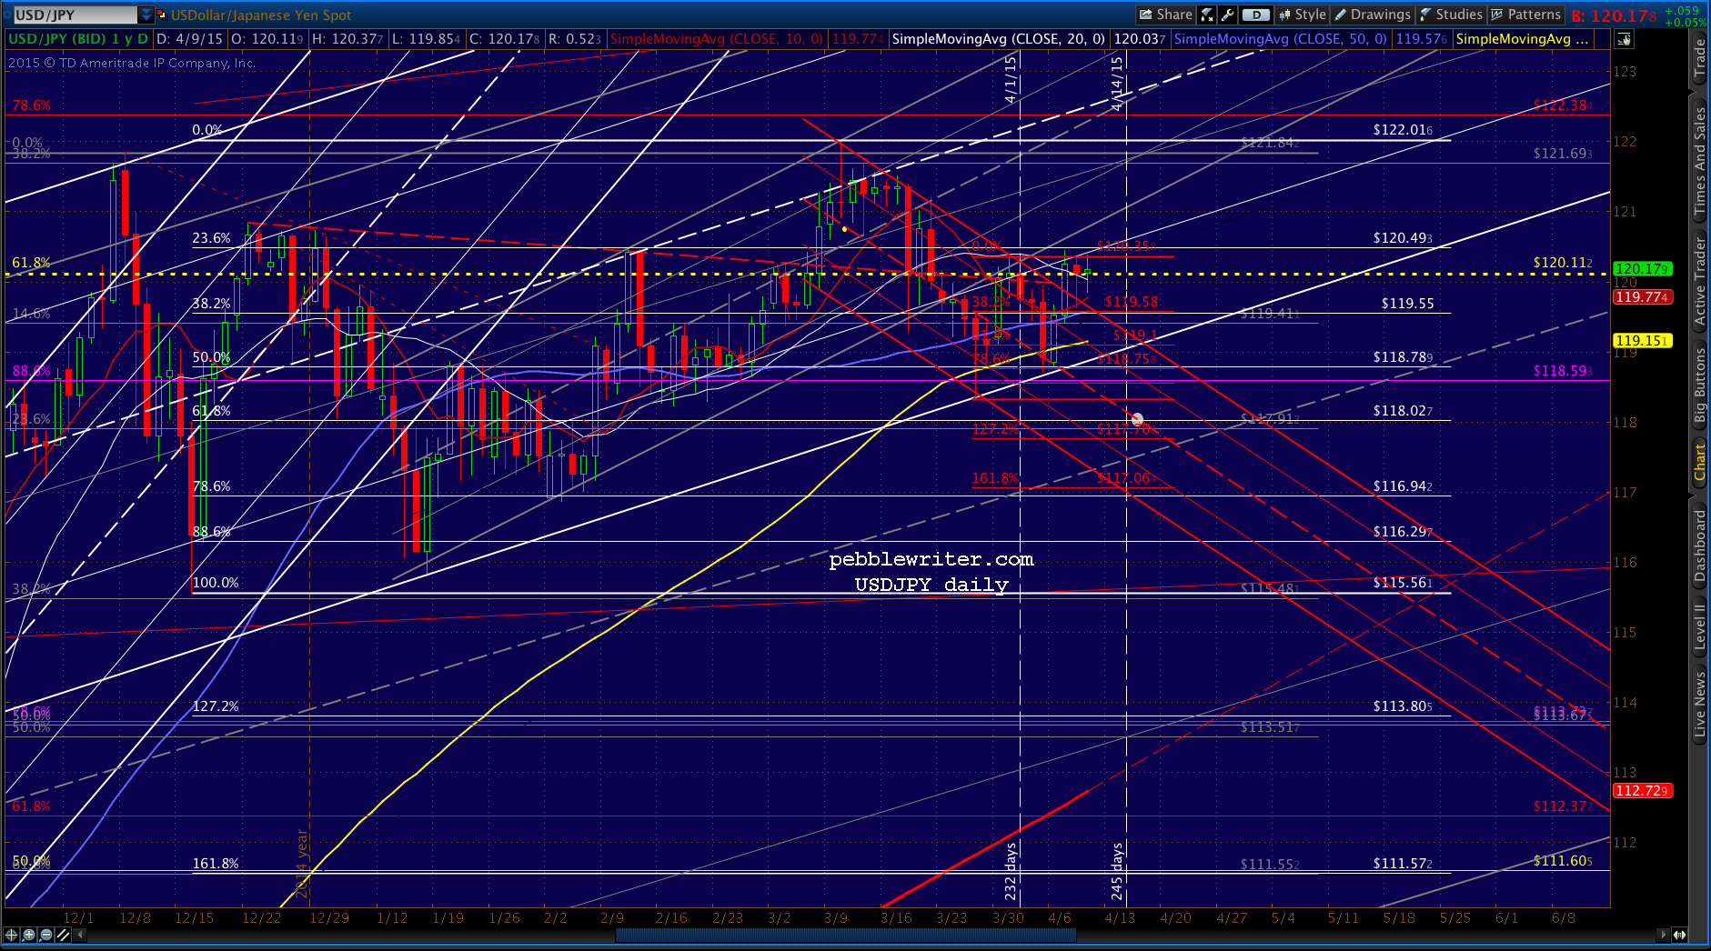Click the symbol color-link squares icon

pos(162,15)
